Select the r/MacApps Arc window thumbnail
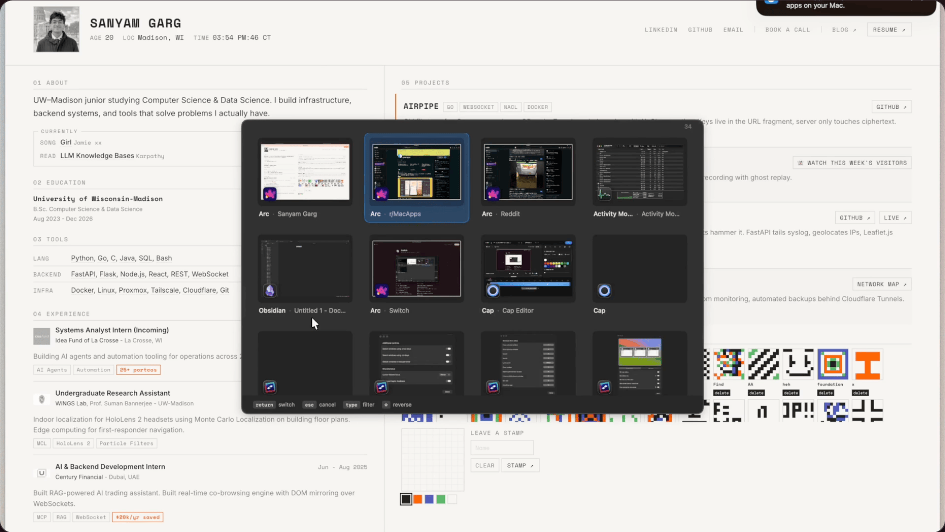Screen dimensions: 945x532 tap(417, 172)
